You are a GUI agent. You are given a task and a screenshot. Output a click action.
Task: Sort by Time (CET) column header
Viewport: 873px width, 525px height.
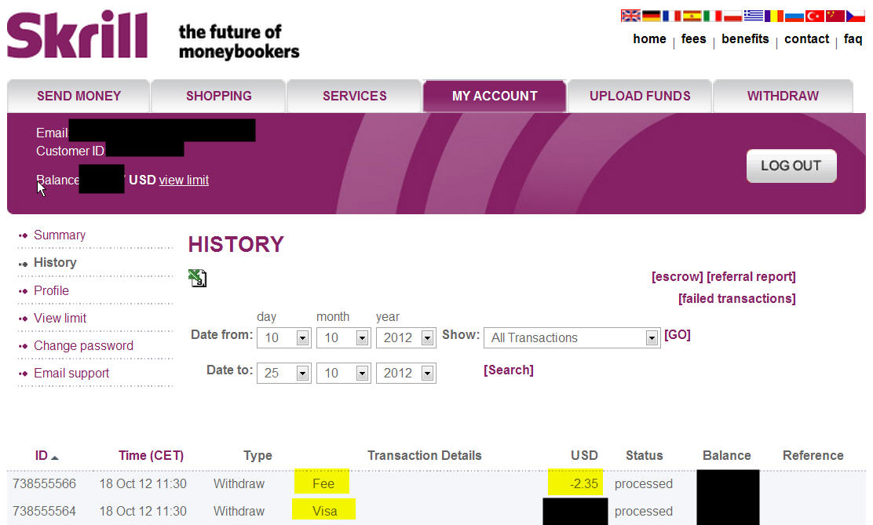[x=151, y=455]
